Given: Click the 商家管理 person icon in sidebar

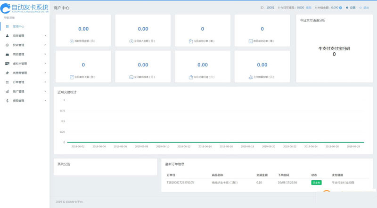Looking at the screenshot, I should pos(7,36).
